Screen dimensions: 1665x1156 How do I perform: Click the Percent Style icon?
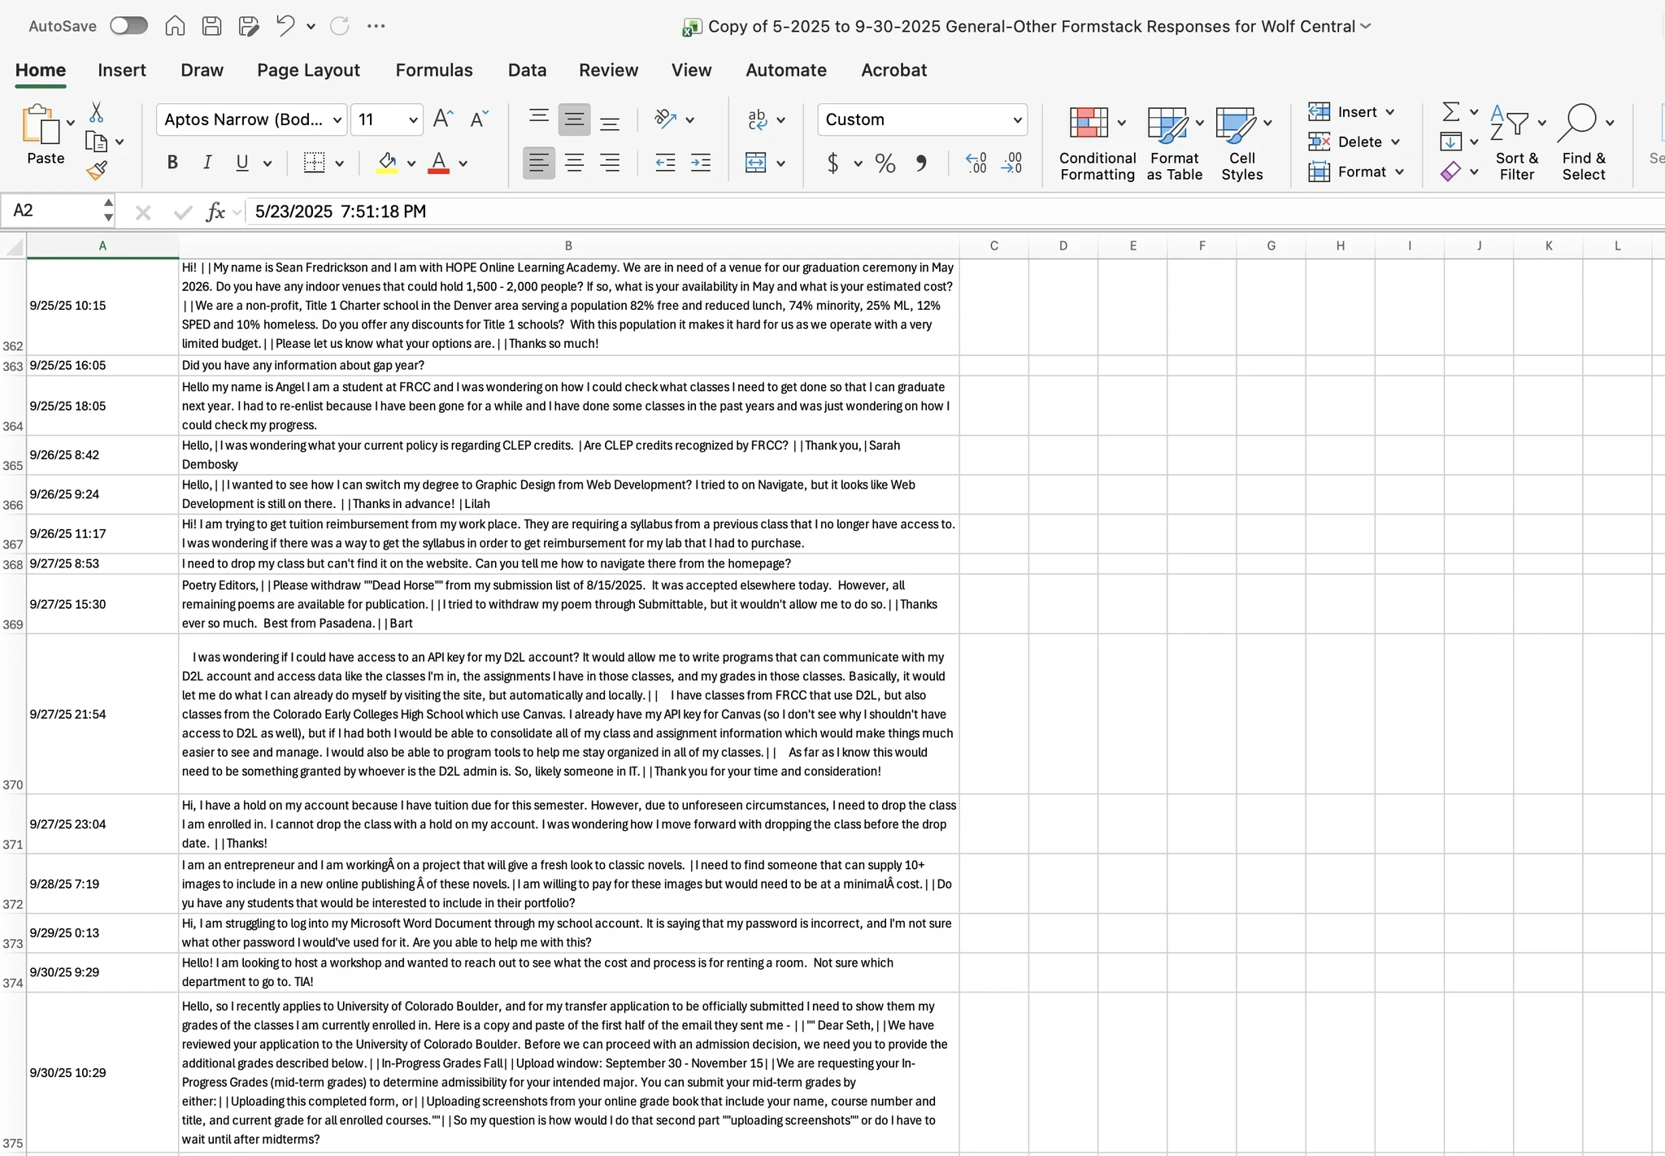pos(885,163)
